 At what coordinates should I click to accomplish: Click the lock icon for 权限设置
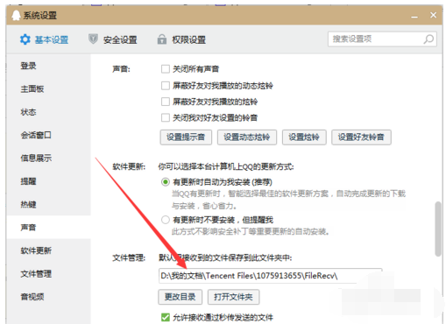(x=162, y=39)
